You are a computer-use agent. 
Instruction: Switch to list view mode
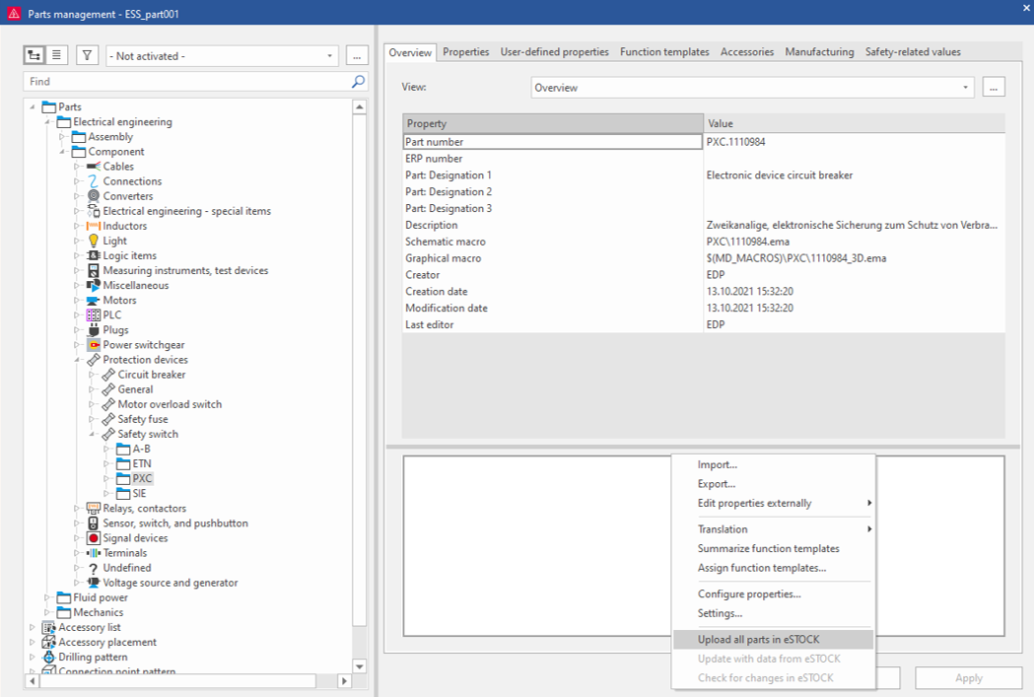click(57, 55)
